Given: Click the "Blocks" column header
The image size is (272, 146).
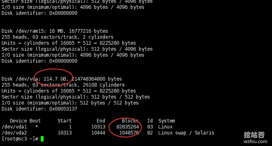Looking at the screenshot, I should click(130, 121).
